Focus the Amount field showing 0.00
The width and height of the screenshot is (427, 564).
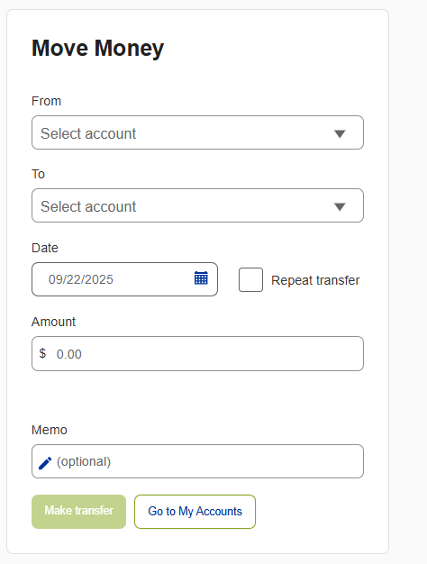coord(197,353)
